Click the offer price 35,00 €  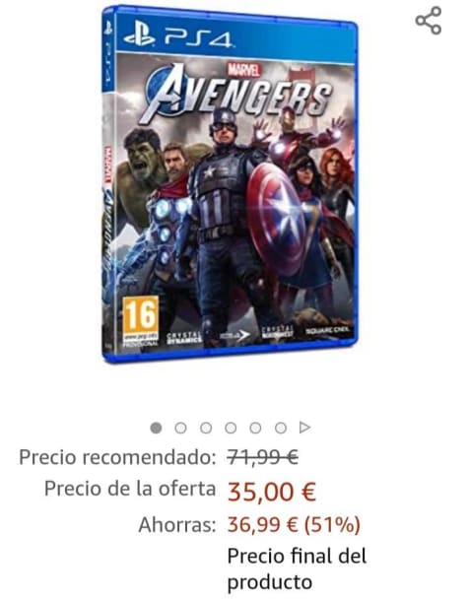tap(272, 492)
